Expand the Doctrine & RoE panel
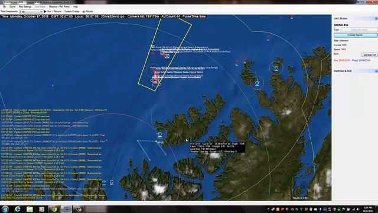The height and width of the screenshot is (213, 378). 376,71
